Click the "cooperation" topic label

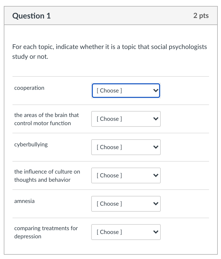tap(29, 88)
